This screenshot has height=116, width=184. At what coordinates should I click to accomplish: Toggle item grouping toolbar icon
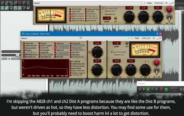coord(7,8)
